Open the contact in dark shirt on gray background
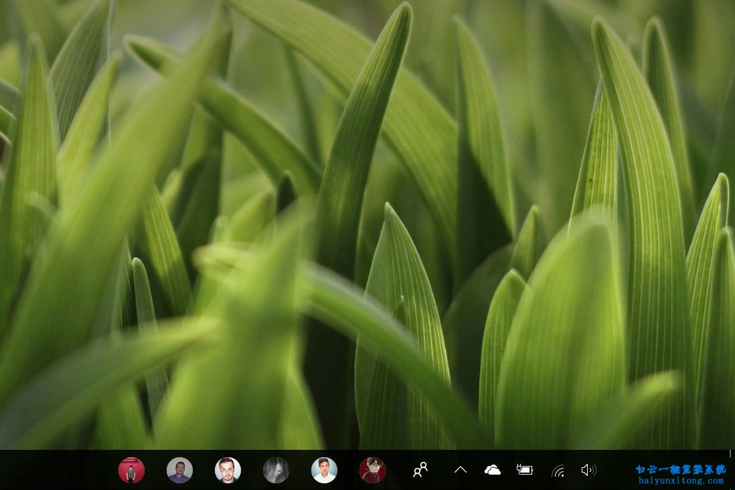 pyautogui.click(x=179, y=470)
